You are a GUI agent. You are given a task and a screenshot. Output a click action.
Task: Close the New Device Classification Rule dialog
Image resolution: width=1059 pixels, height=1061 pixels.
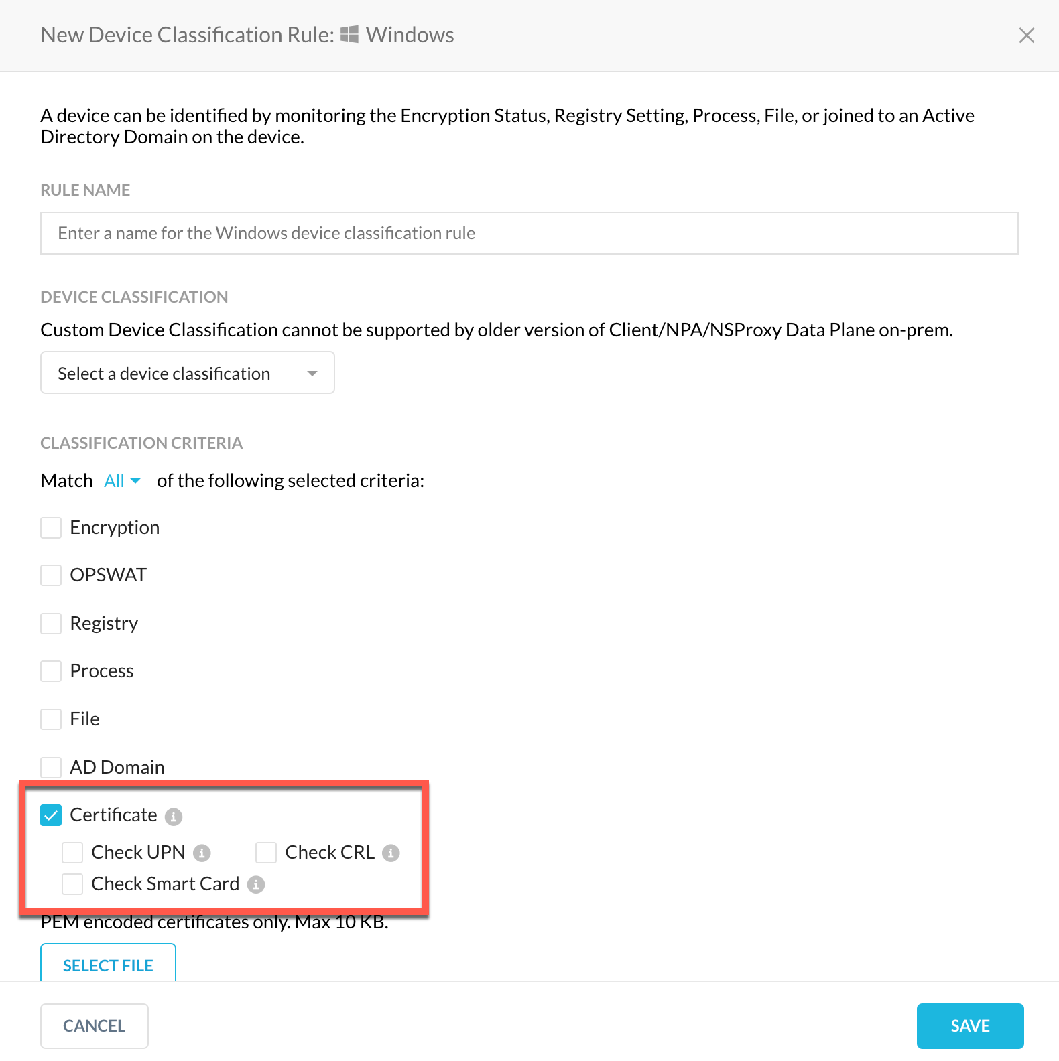(x=1026, y=36)
